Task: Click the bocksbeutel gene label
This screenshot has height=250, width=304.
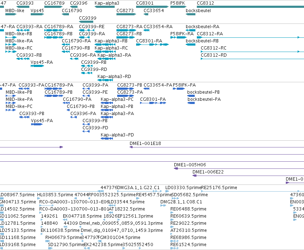Action: [198, 10]
